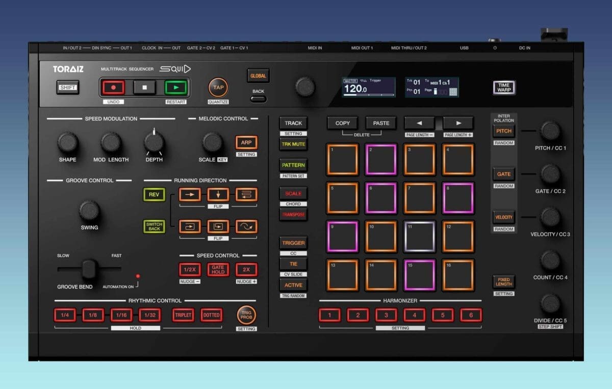Image resolution: width=612 pixels, height=389 pixels.
Task: Click the stop square button
Action: pyautogui.click(x=145, y=87)
